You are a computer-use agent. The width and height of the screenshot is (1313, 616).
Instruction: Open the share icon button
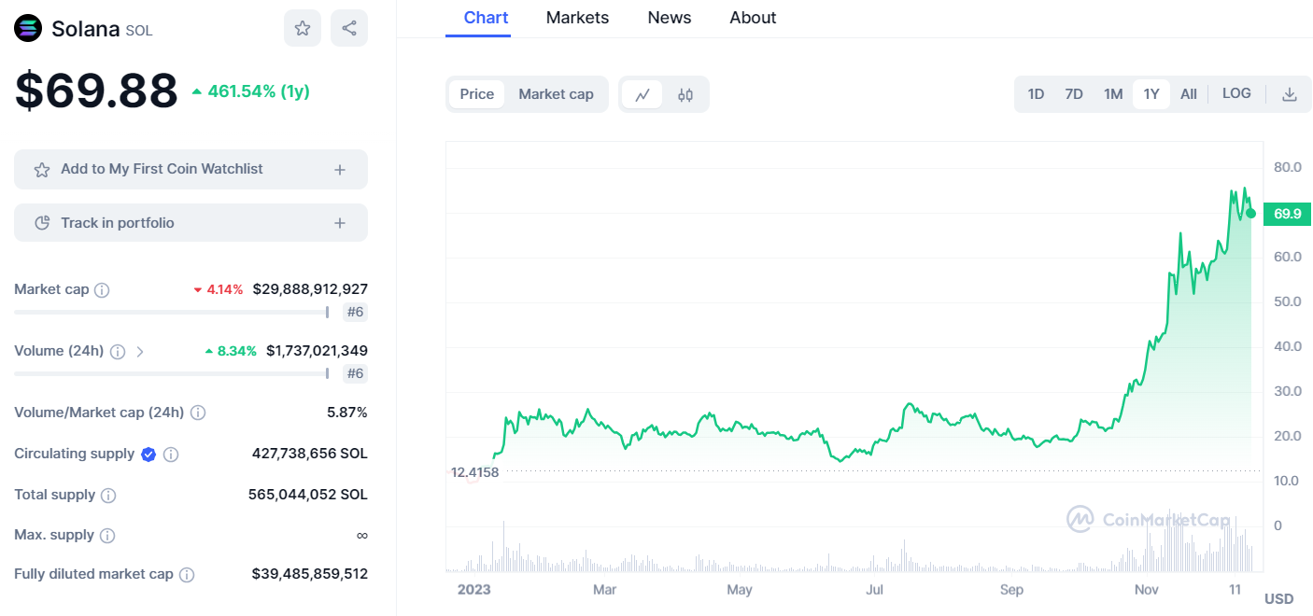[349, 28]
